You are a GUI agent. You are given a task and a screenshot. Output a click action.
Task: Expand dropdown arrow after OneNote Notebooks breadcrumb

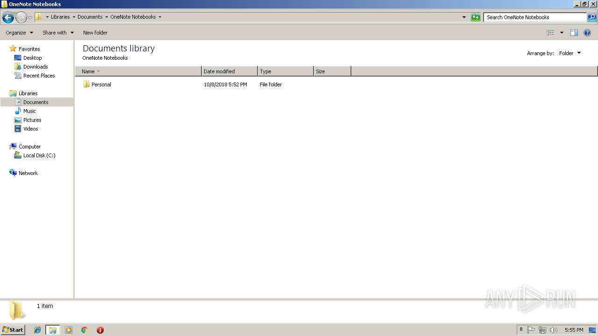tap(160, 17)
